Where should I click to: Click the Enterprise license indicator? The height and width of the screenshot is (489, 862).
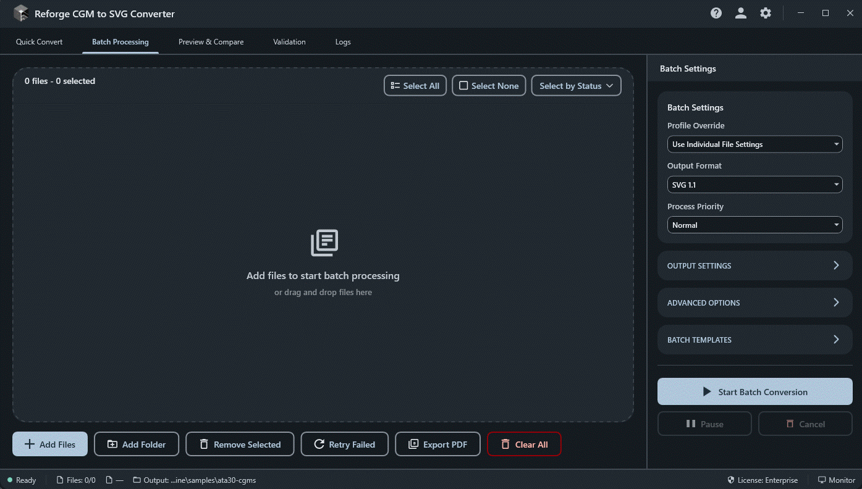point(763,480)
